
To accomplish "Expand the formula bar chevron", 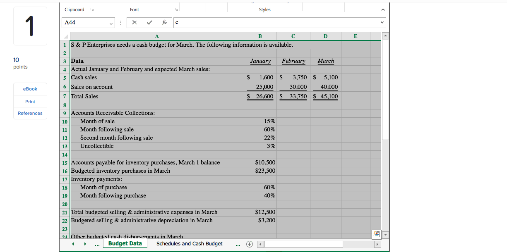I will click(x=382, y=23).
